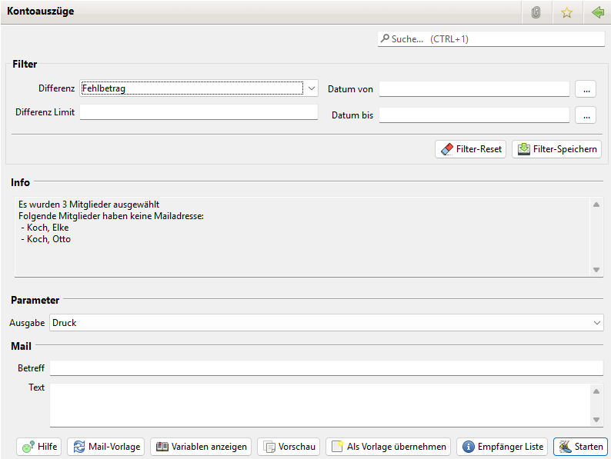
Task: Click the paperclip attachment icon
Action: tap(536, 12)
